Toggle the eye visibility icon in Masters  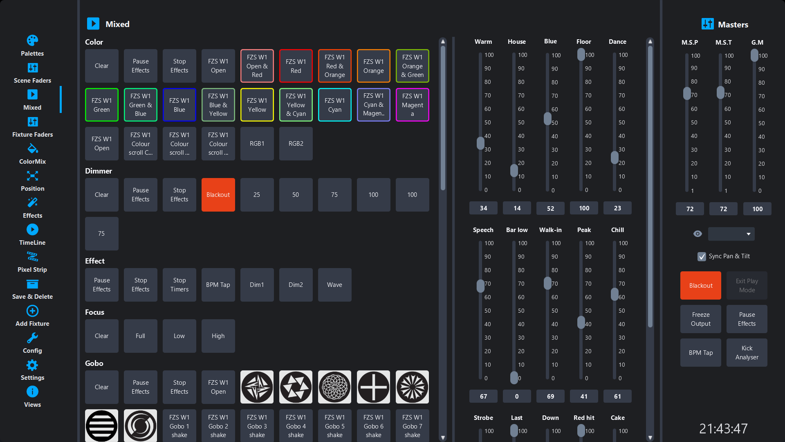[x=698, y=234]
